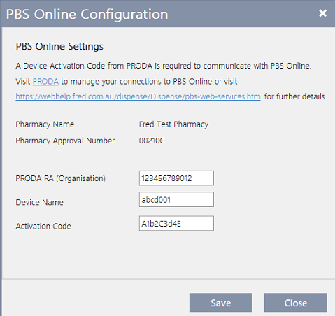Click the "for further details" text
335x316 pixels.
[295, 96]
